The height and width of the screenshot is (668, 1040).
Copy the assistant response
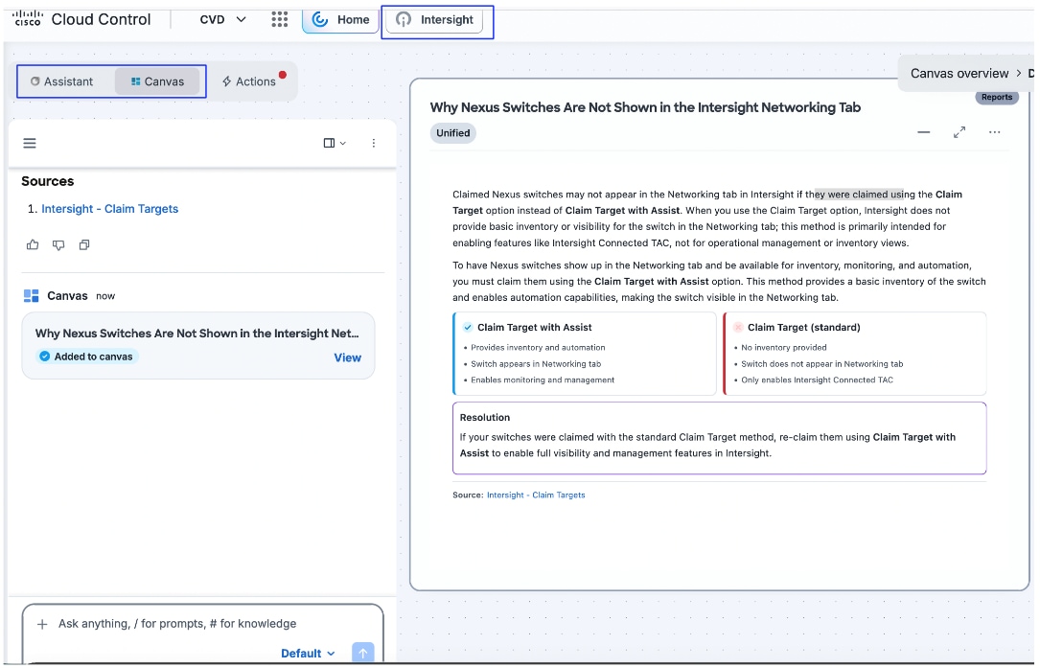pos(84,244)
